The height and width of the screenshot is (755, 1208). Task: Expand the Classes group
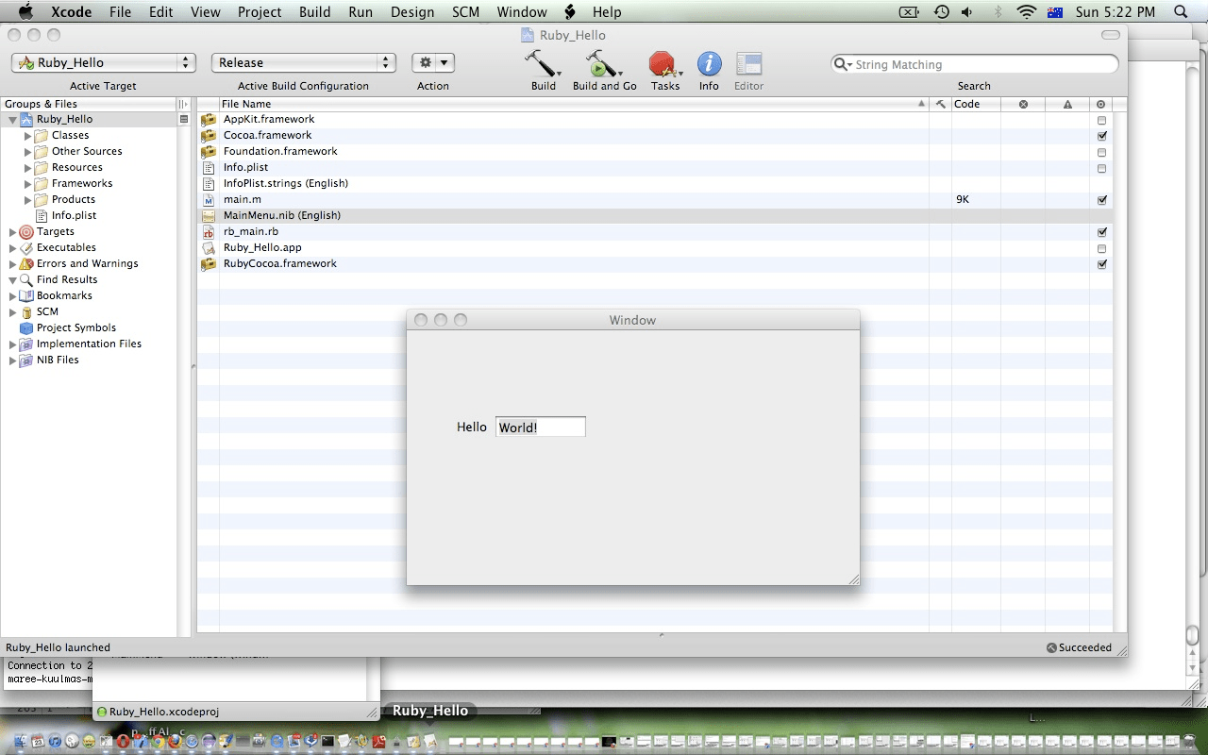tap(28, 135)
